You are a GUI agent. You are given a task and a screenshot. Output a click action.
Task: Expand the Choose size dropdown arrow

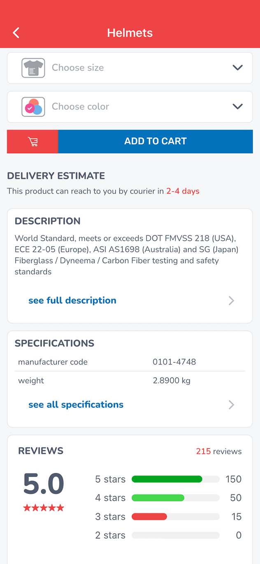[237, 68]
